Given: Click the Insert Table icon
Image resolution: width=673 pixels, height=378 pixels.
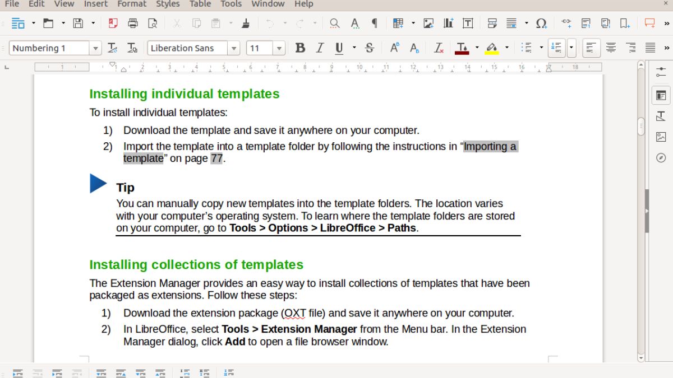Looking at the screenshot, I should pyautogui.click(x=398, y=24).
